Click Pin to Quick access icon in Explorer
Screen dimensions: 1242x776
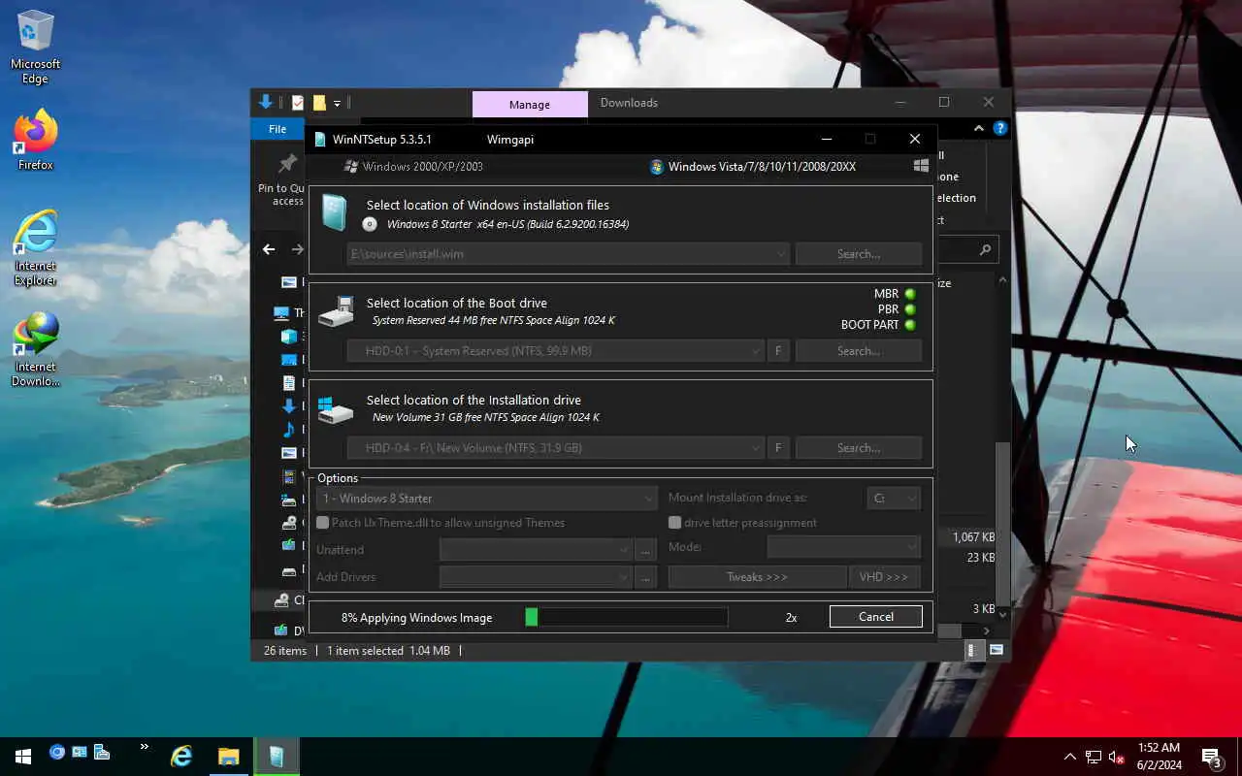click(x=287, y=164)
